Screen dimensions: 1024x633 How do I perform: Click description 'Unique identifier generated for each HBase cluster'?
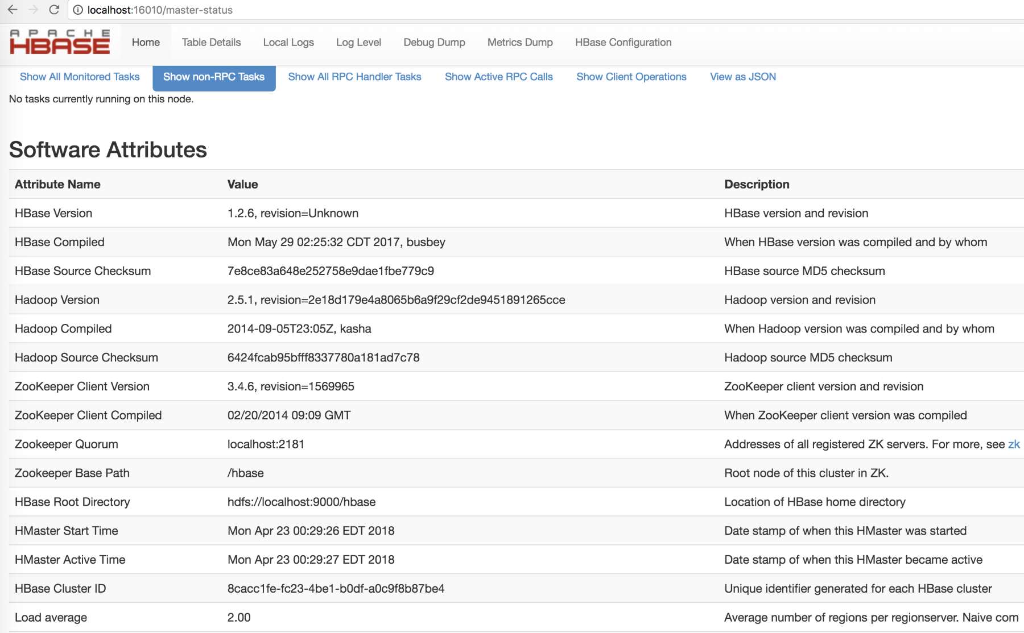pyautogui.click(x=858, y=589)
